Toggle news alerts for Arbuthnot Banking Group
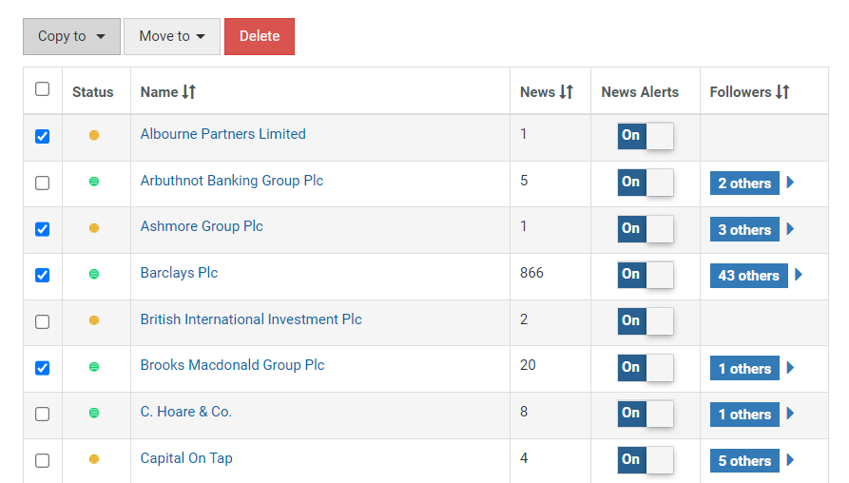Viewport: 849px width, 483px height. point(646,182)
